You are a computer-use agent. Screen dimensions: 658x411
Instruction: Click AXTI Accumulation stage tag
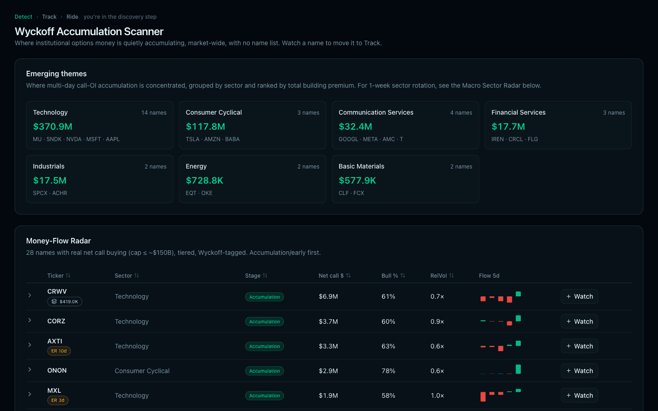point(265,346)
